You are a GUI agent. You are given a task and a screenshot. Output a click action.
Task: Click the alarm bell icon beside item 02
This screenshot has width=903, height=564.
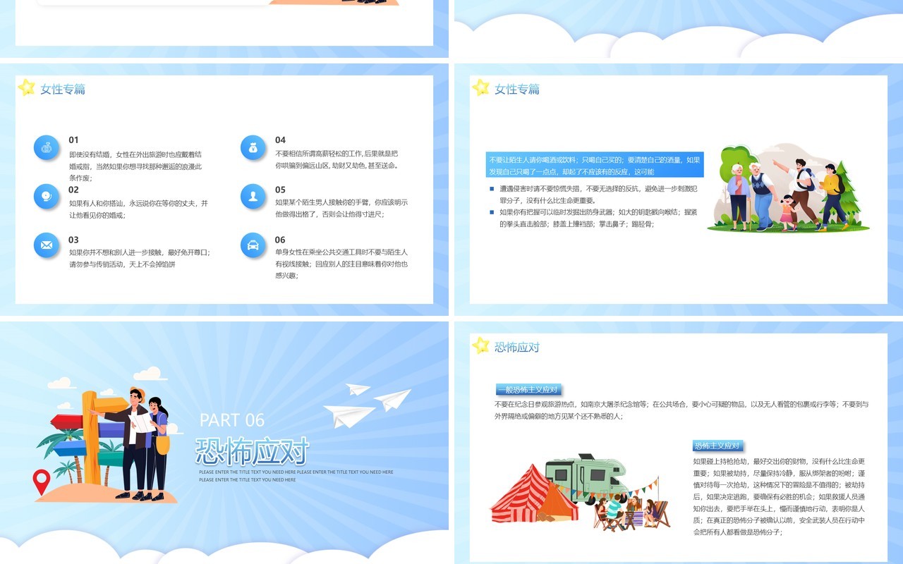coord(47,196)
